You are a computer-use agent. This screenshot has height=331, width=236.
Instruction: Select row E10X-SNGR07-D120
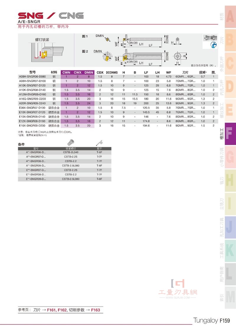pyautogui.click(x=118, y=112)
